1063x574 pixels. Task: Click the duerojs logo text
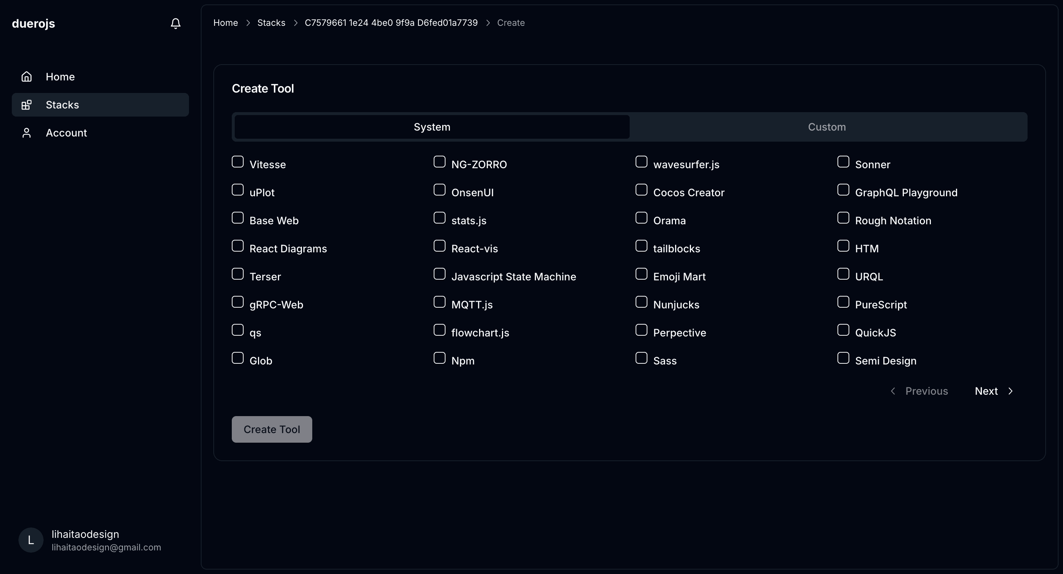34,24
